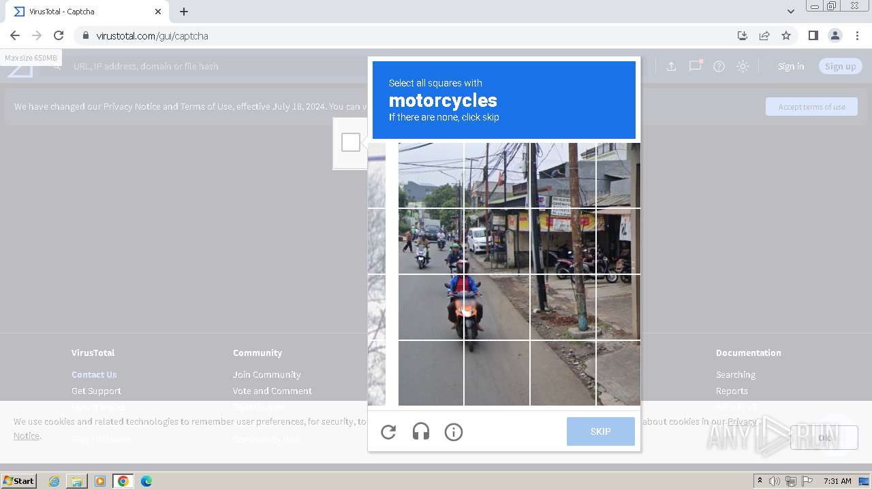Select the tile with distant riders on the road

431,241
